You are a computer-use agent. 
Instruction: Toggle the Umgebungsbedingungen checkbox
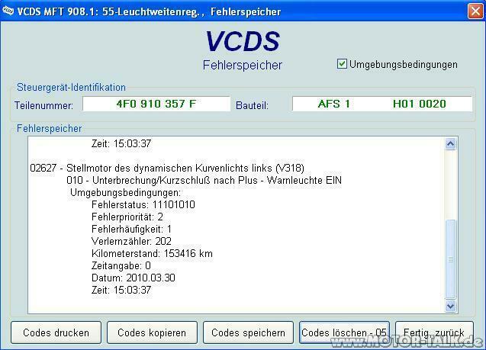pos(342,64)
